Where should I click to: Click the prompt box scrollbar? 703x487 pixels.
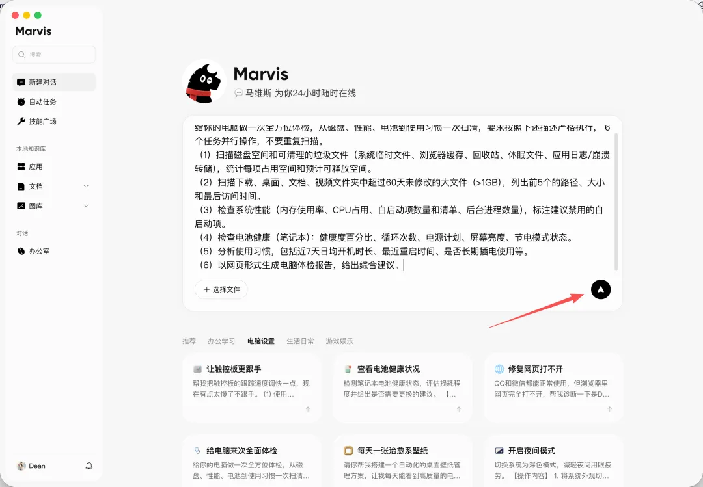[616, 202]
